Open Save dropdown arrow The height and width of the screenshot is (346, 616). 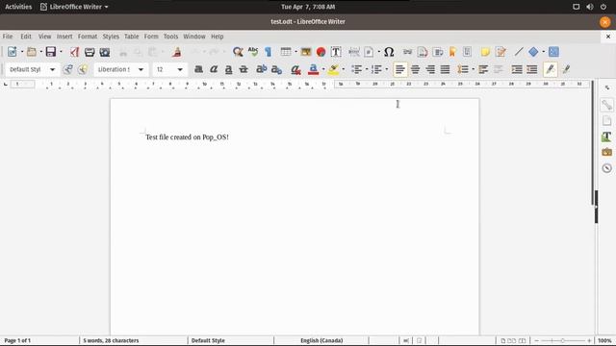pyautogui.click(x=61, y=52)
